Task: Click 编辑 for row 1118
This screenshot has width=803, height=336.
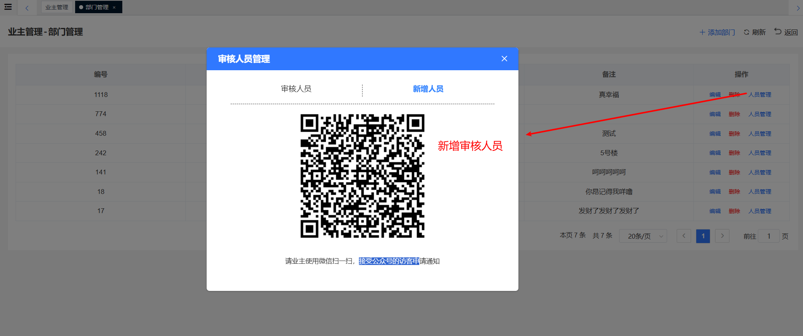Action: pyautogui.click(x=715, y=95)
